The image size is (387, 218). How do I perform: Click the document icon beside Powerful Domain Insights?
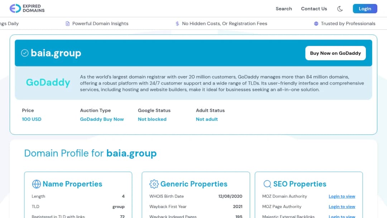coord(67,24)
